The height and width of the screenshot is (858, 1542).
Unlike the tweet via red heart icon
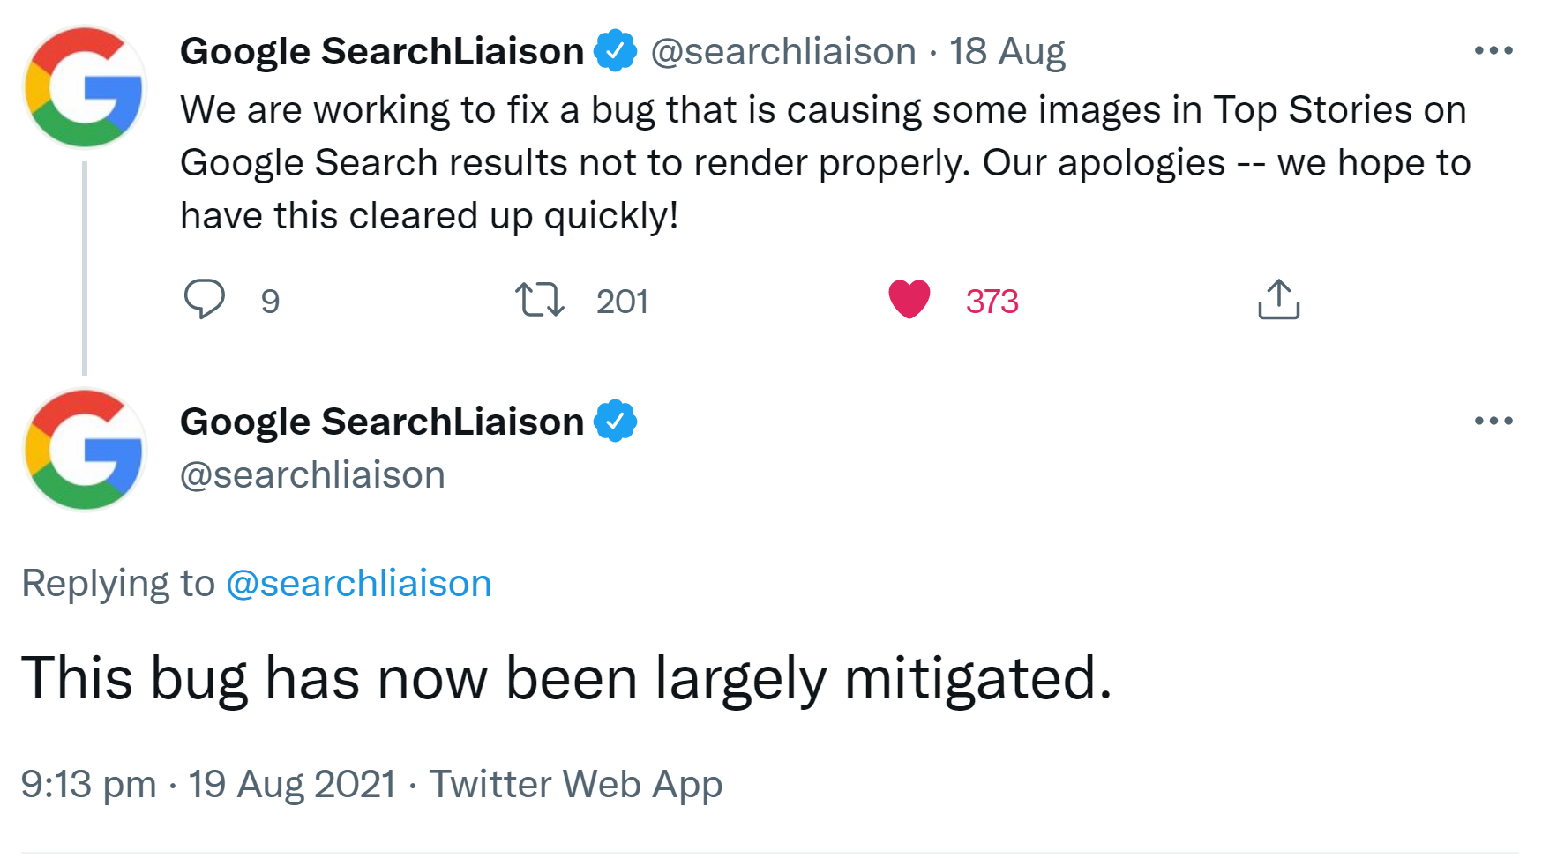[x=909, y=299]
